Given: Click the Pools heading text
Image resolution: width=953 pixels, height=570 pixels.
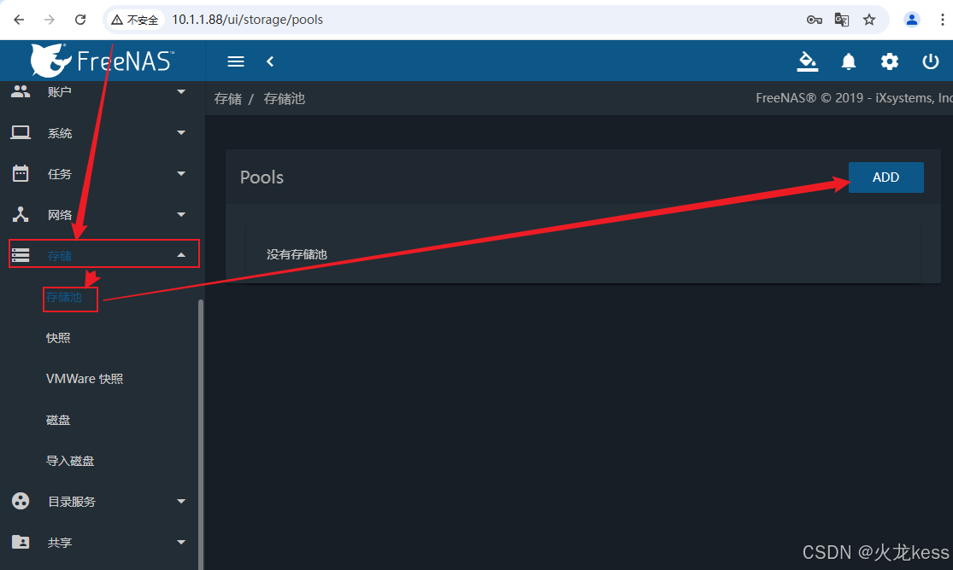Looking at the screenshot, I should [x=262, y=177].
